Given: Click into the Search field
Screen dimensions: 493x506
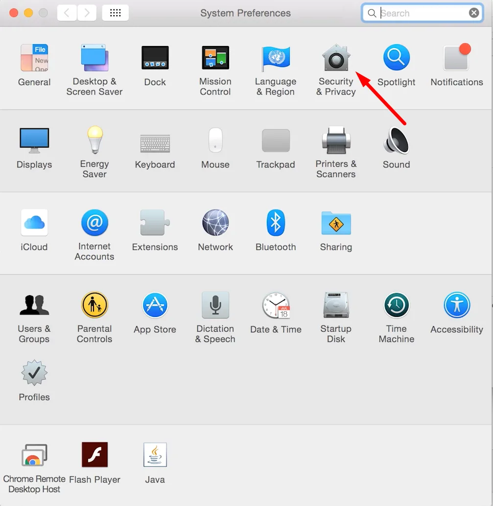Looking at the screenshot, I should pyautogui.click(x=423, y=13).
